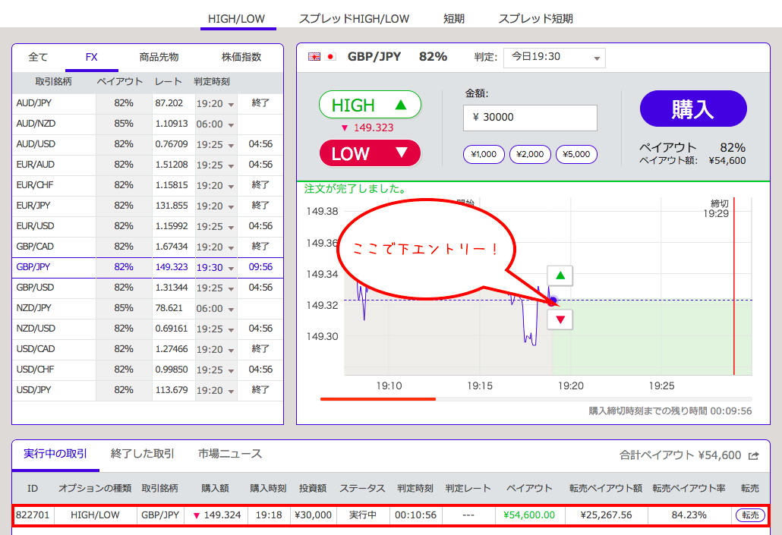
Task: Switch to 終了した取引 finished trades tab
Action: coord(143,454)
